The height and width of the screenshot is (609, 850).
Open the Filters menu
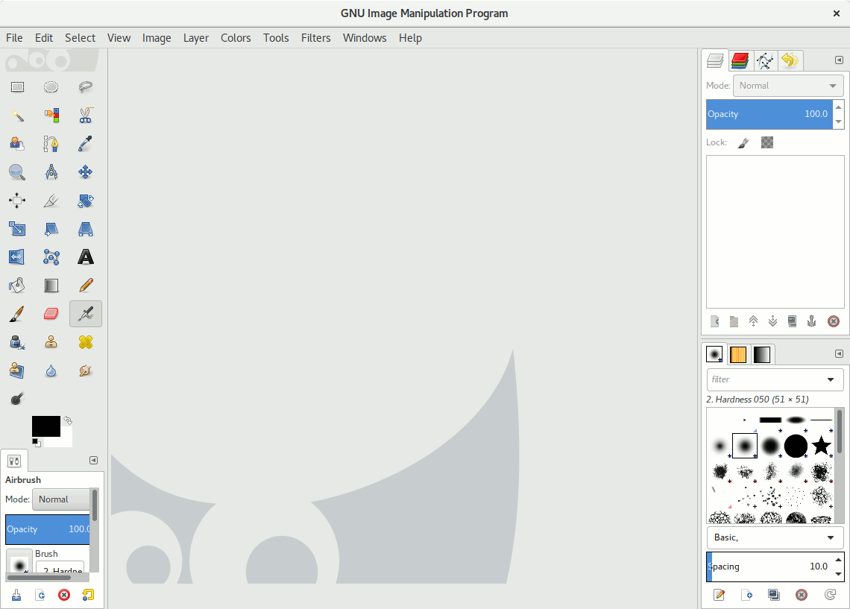coord(315,38)
